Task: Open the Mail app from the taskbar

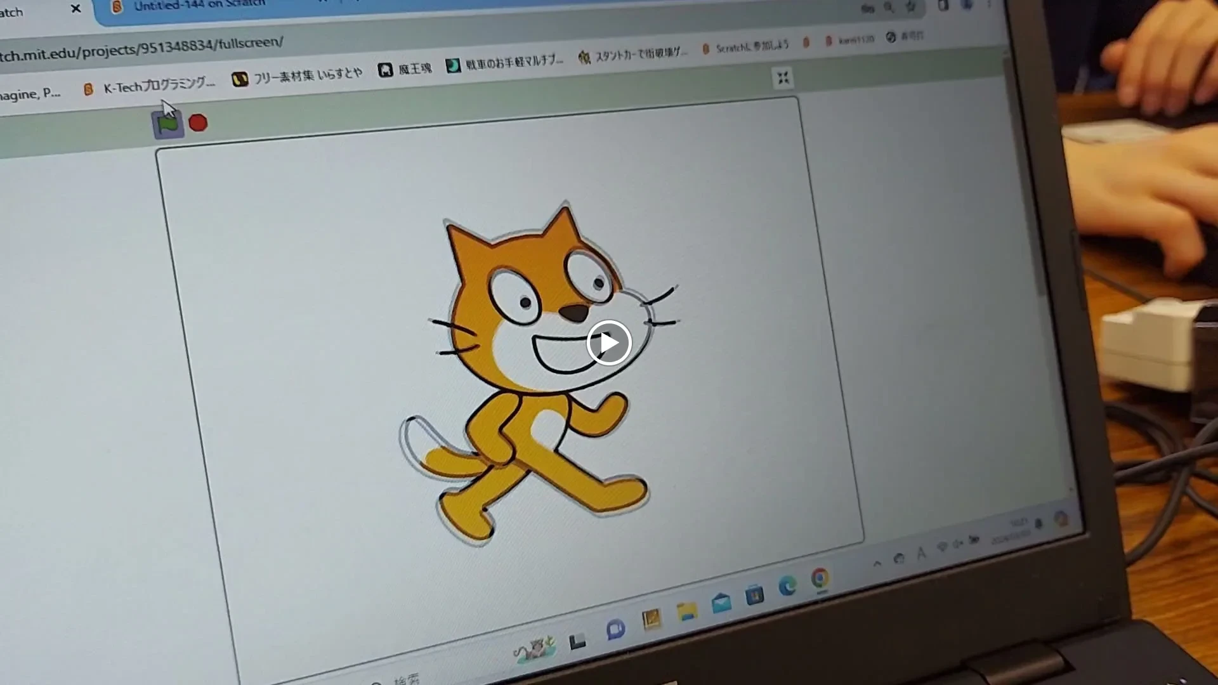Action: pos(721,603)
